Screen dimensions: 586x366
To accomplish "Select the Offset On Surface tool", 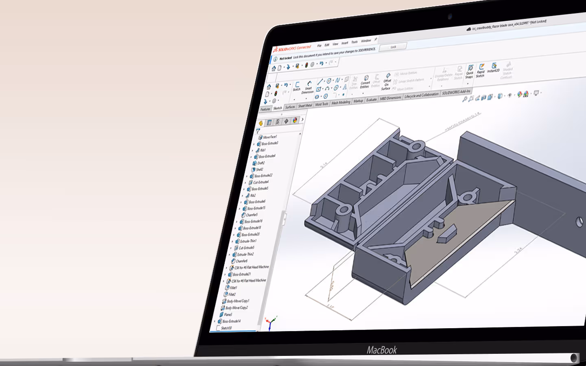I will click(x=387, y=82).
